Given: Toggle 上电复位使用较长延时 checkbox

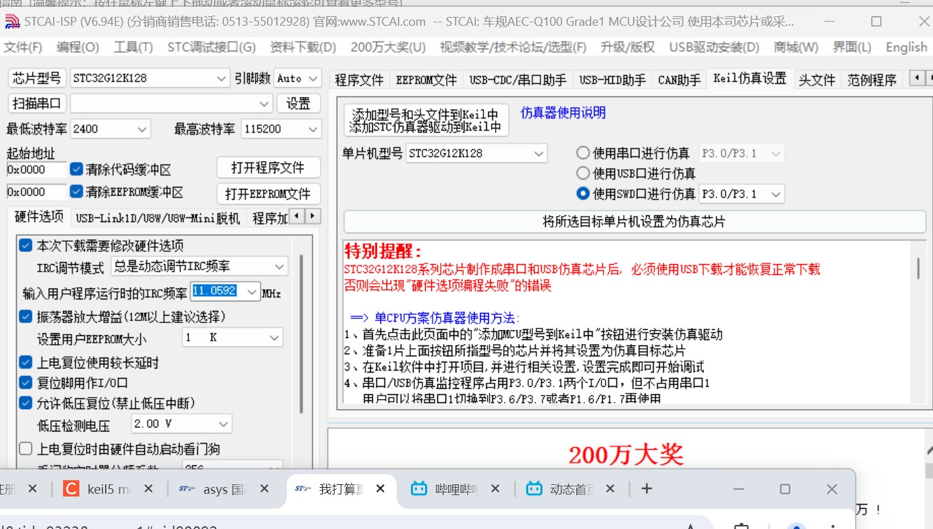Looking at the screenshot, I should point(26,362).
